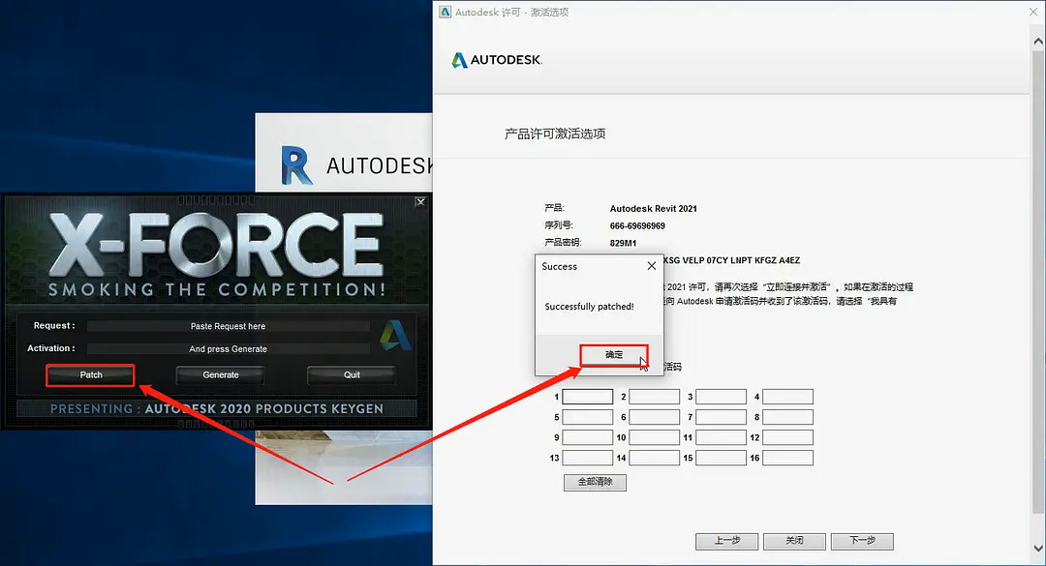Click 上一步 to go back a step
1046x566 pixels.
pos(726,541)
